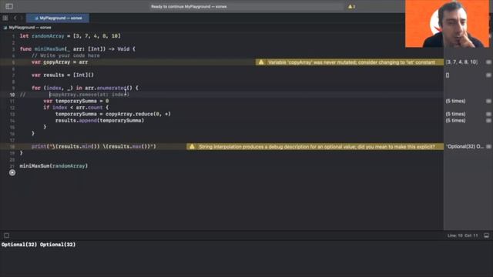493x277 pixels.
Task: Click warning icon on string interpolation banner
Action: pyautogui.click(x=192, y=146)
